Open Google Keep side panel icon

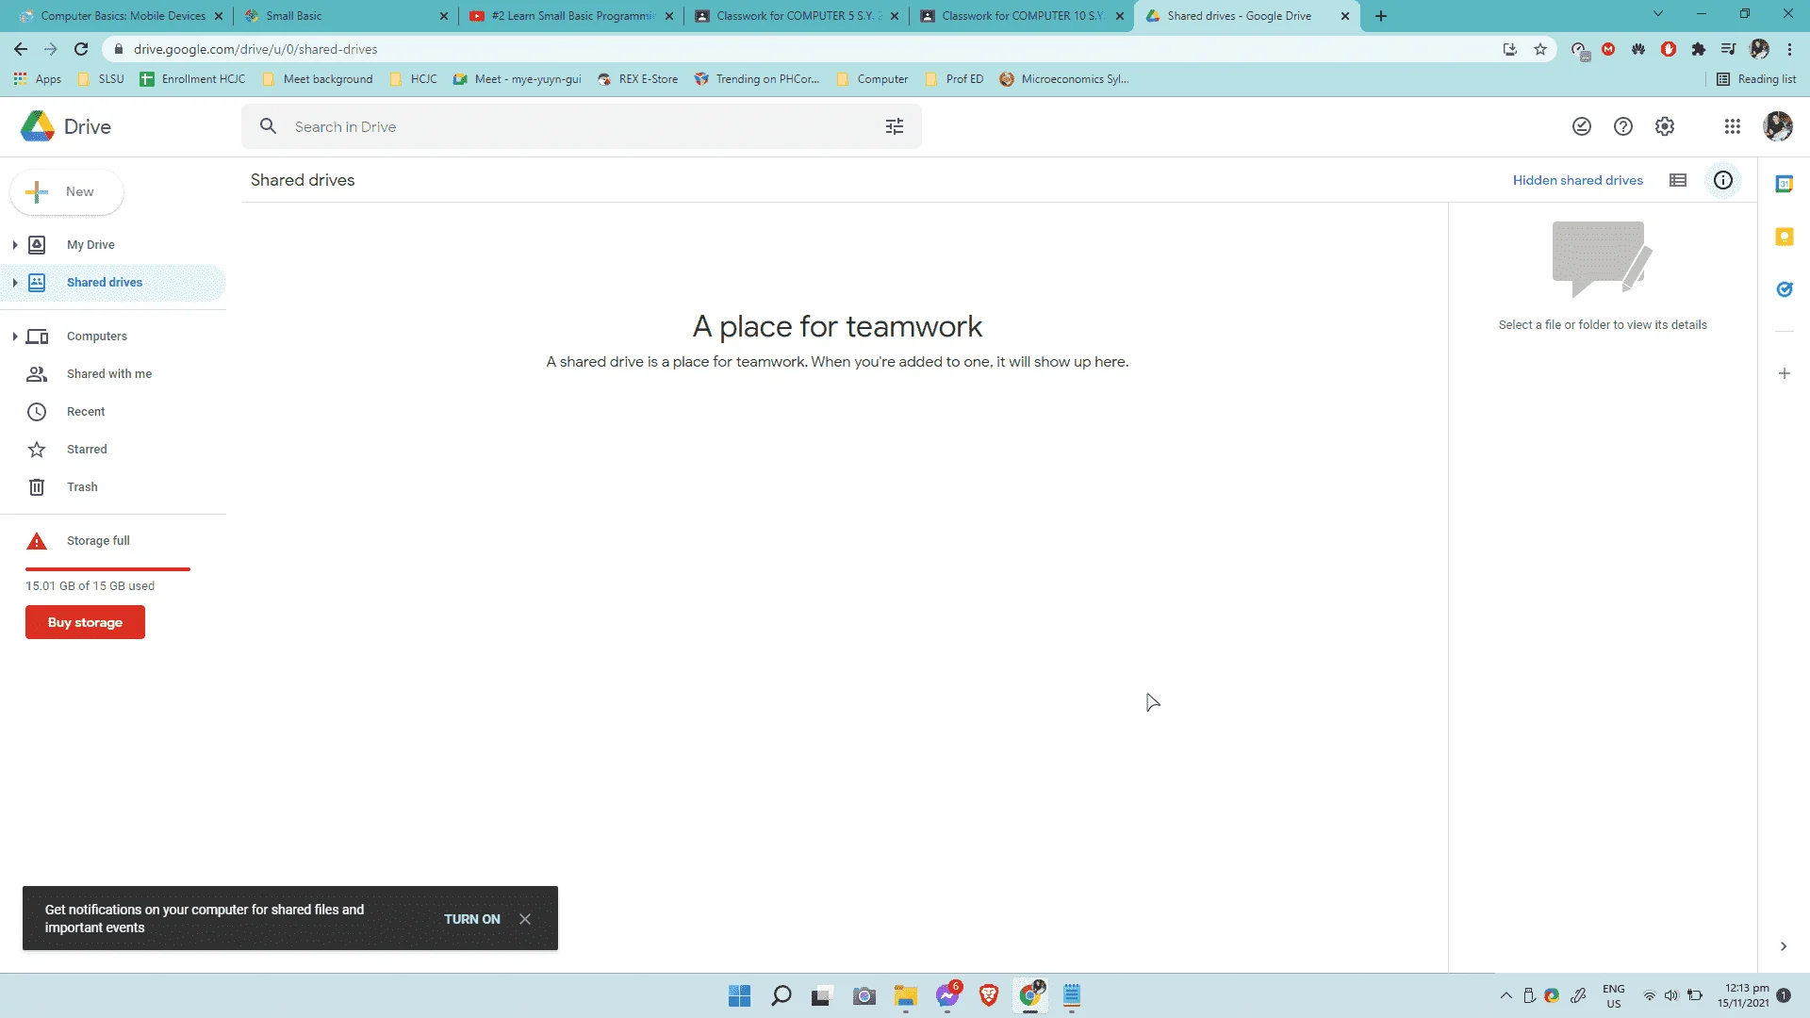tap(1784, 237)
